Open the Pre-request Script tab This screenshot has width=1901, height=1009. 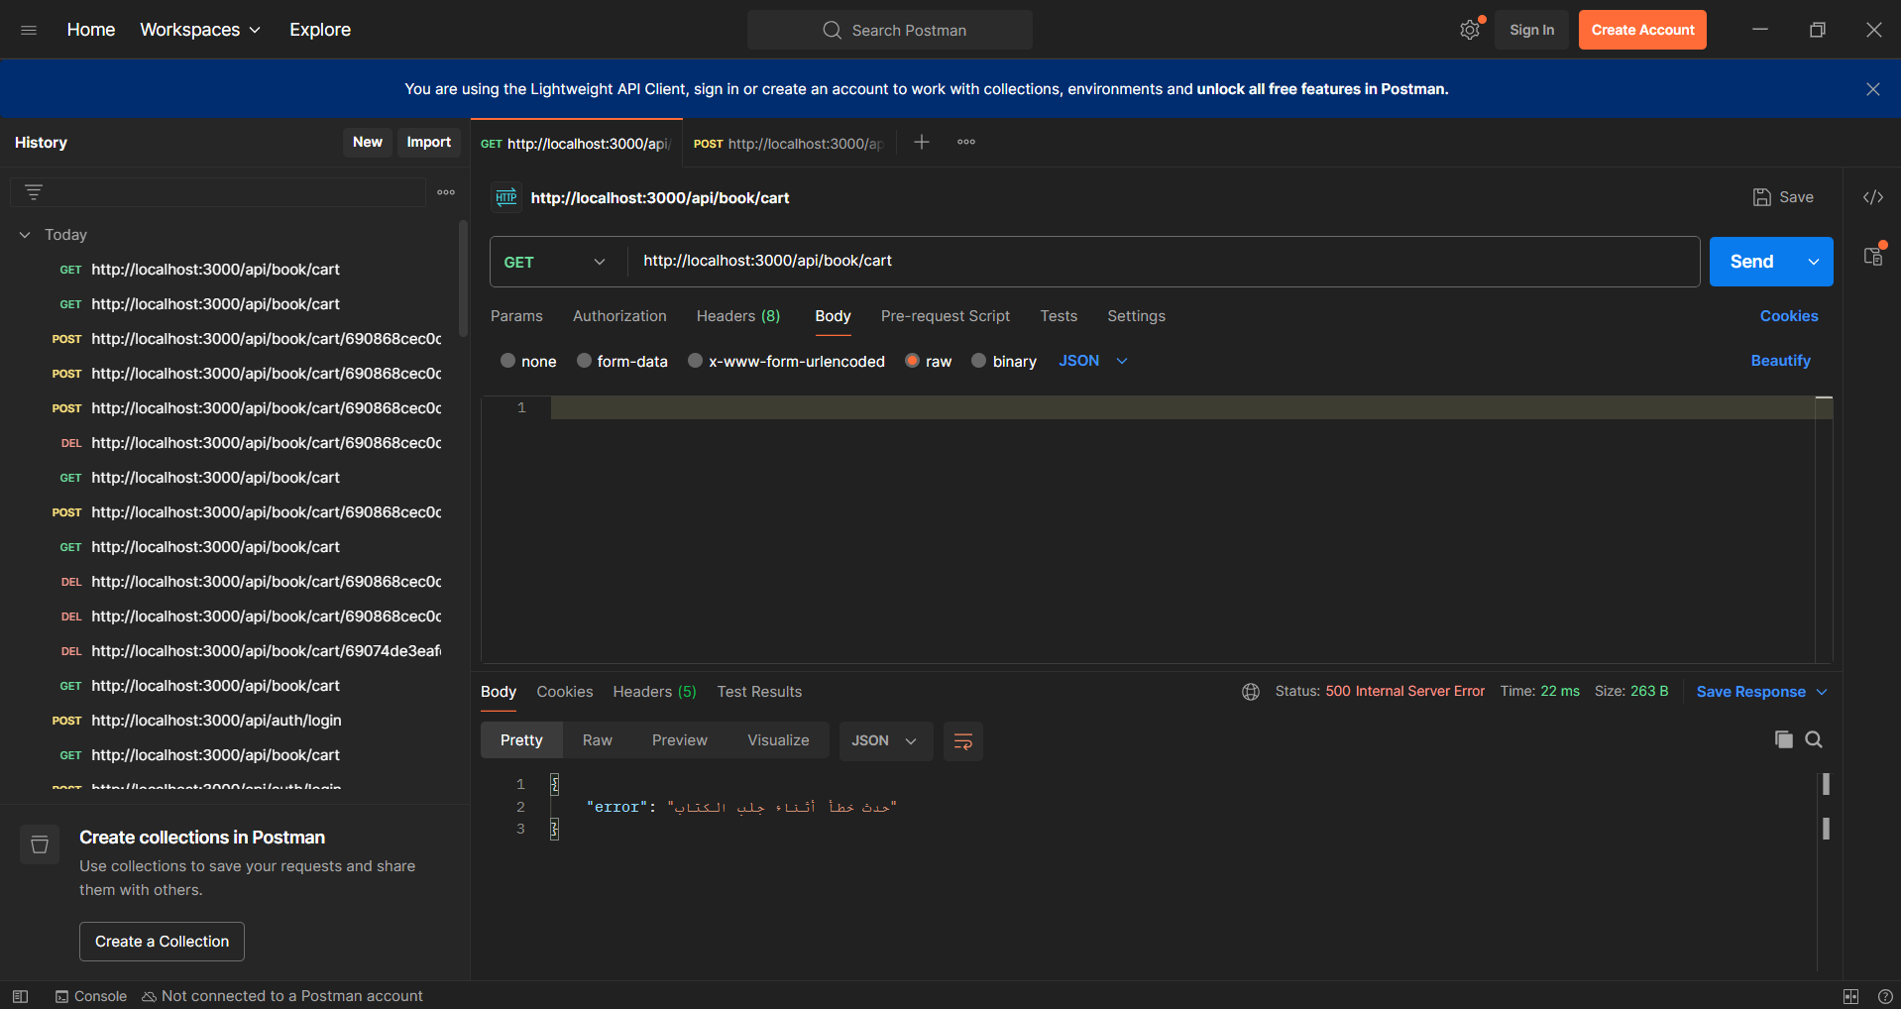point(945,316)
